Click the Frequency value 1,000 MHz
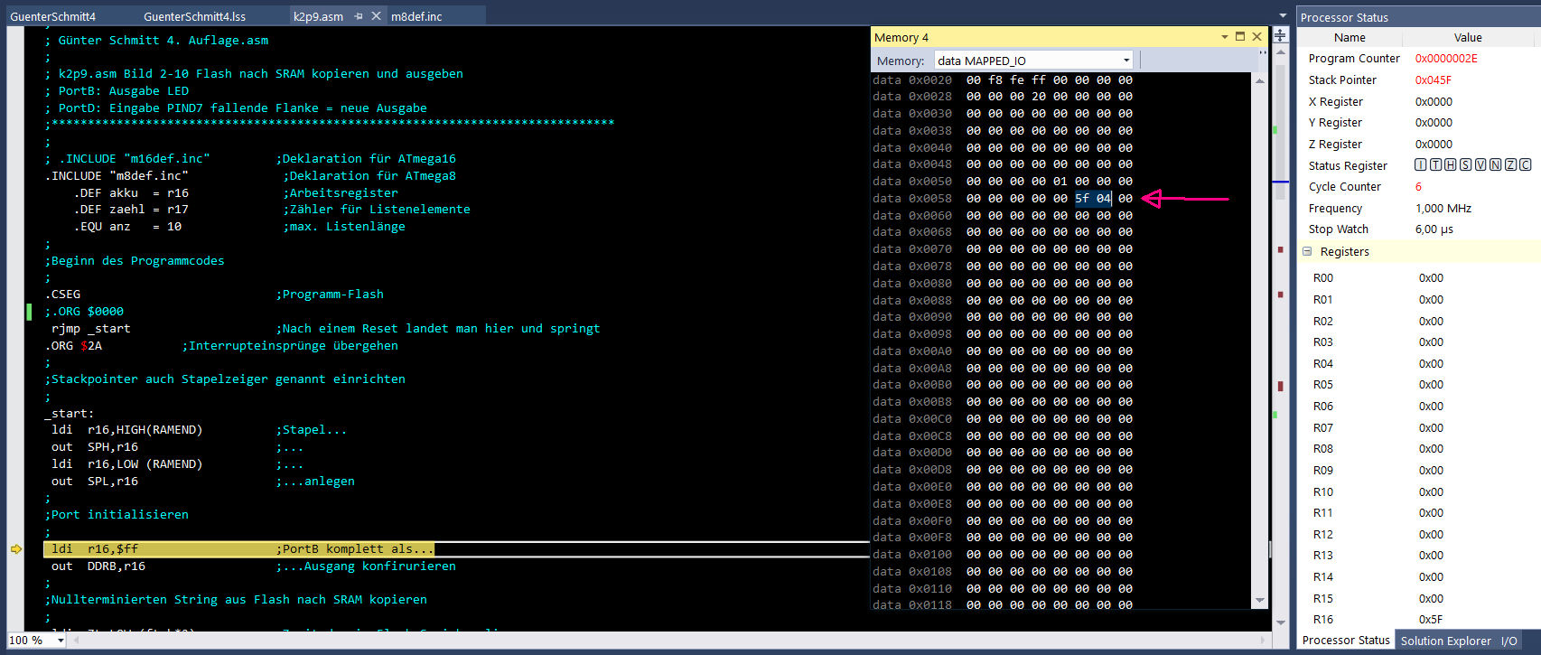The height and width of the screenshot is (655, 1541). click(x=1443, y=208)
